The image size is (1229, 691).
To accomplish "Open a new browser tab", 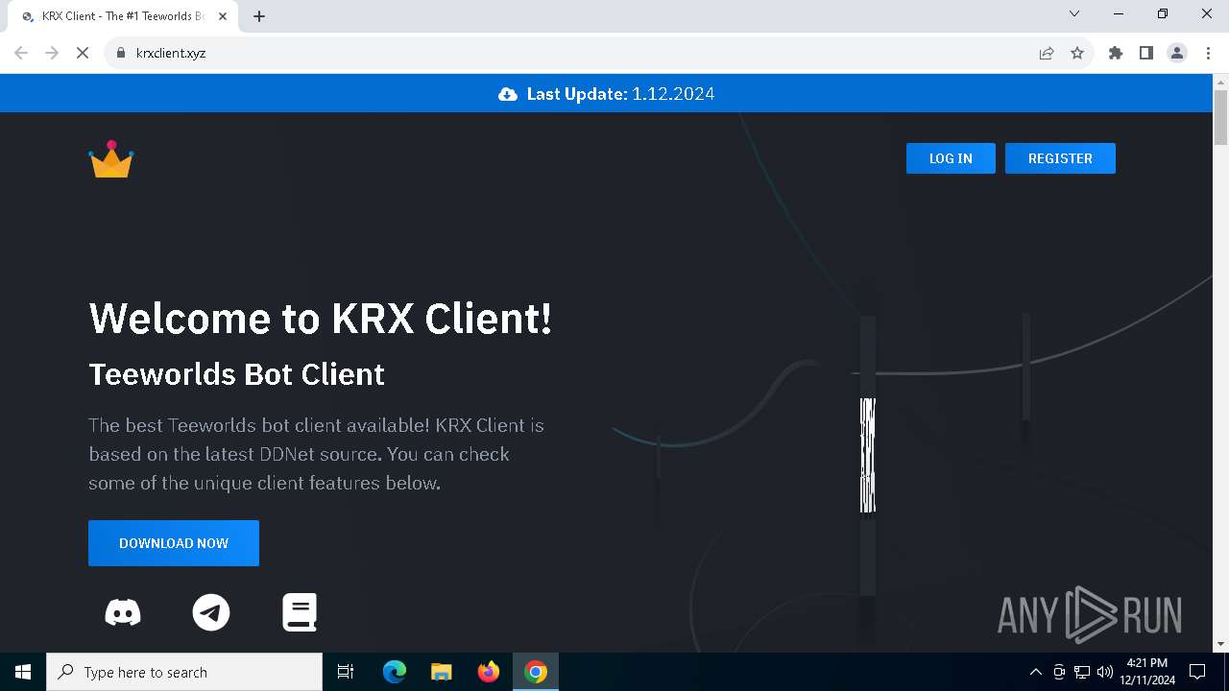I will (x=259, y=16).
